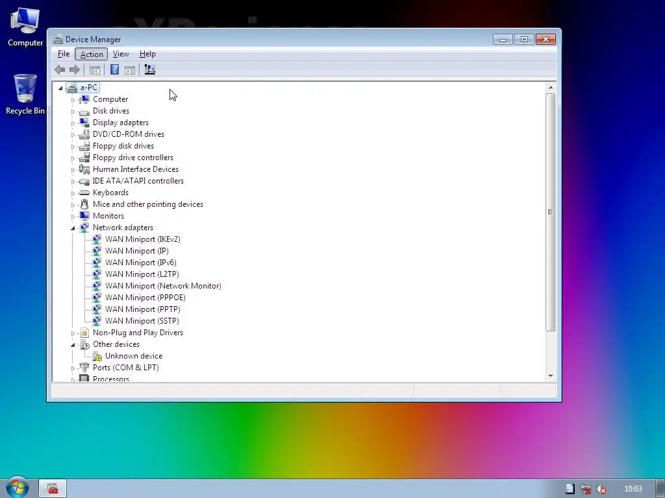Click the Windows Start orb
This screenshot has height=498, width=665.
point(17,488)
